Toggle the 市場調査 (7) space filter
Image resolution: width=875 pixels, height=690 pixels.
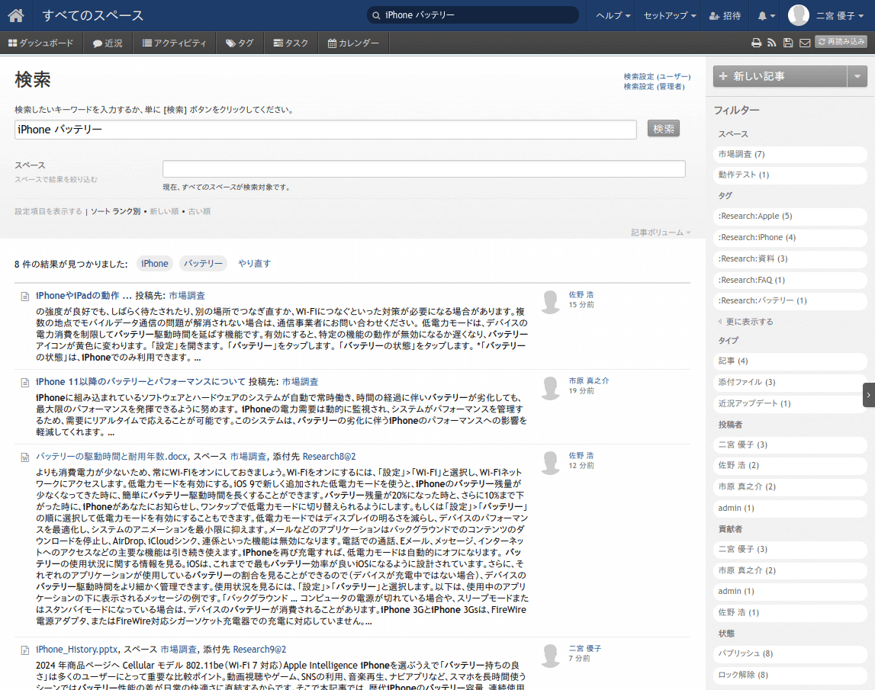point(790,155)
